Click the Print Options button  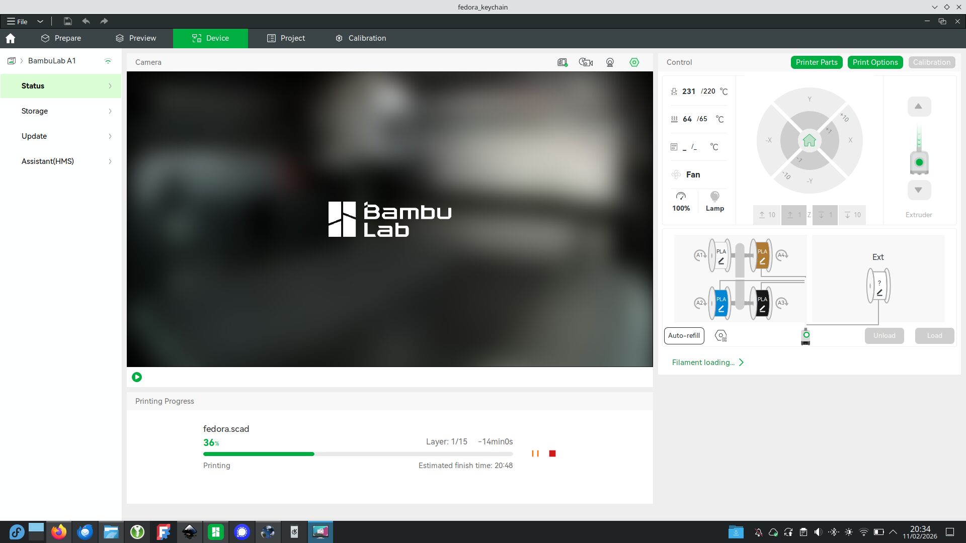[x=875, y=62]
